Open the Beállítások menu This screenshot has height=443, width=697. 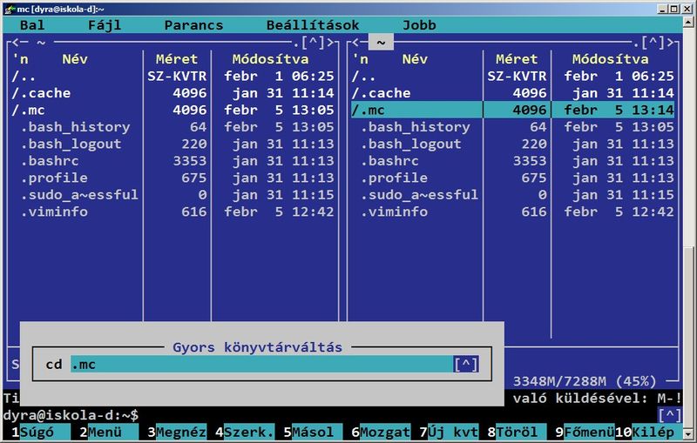[313, 25]
